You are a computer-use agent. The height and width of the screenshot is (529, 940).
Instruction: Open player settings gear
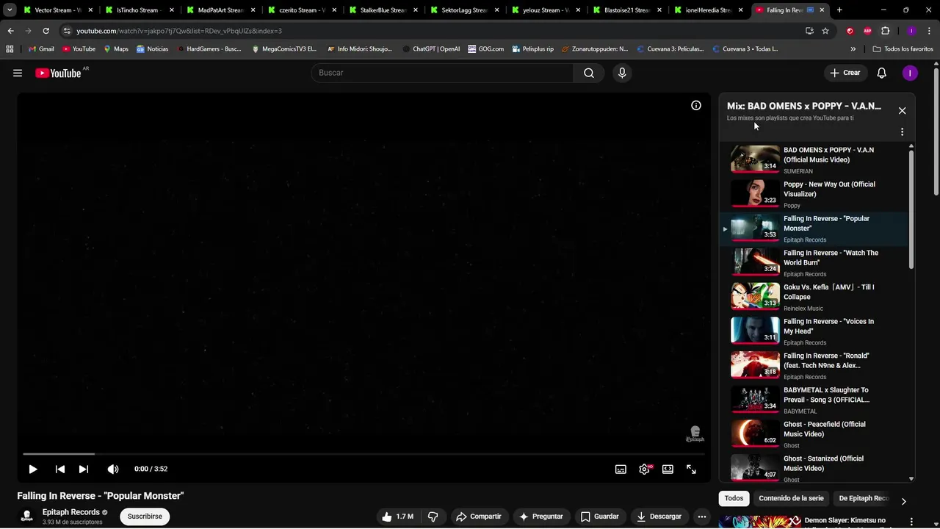click(644, 469)
